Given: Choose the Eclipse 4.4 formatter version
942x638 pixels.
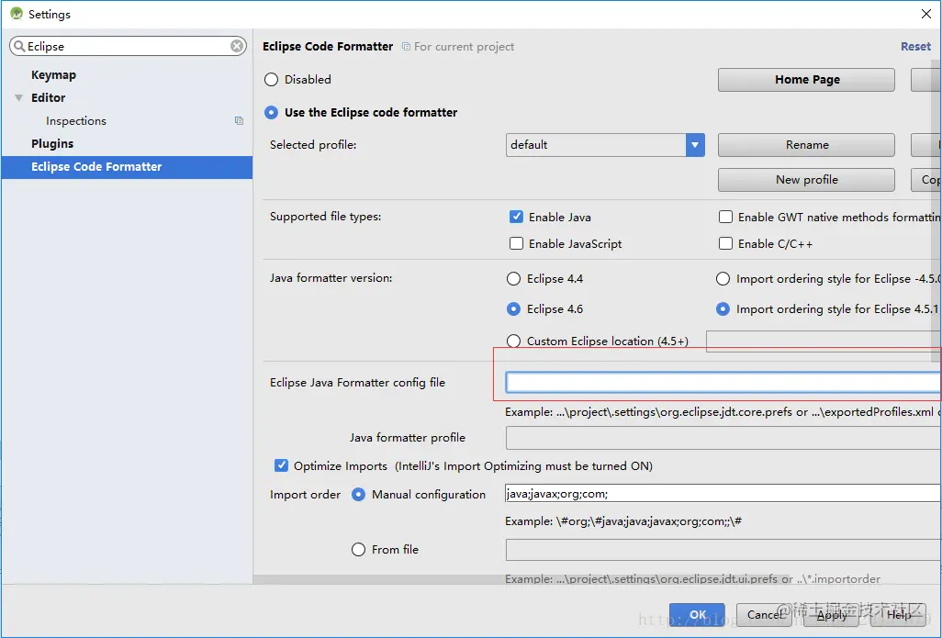Looking at the screenshot, I should tap(513, 279).
